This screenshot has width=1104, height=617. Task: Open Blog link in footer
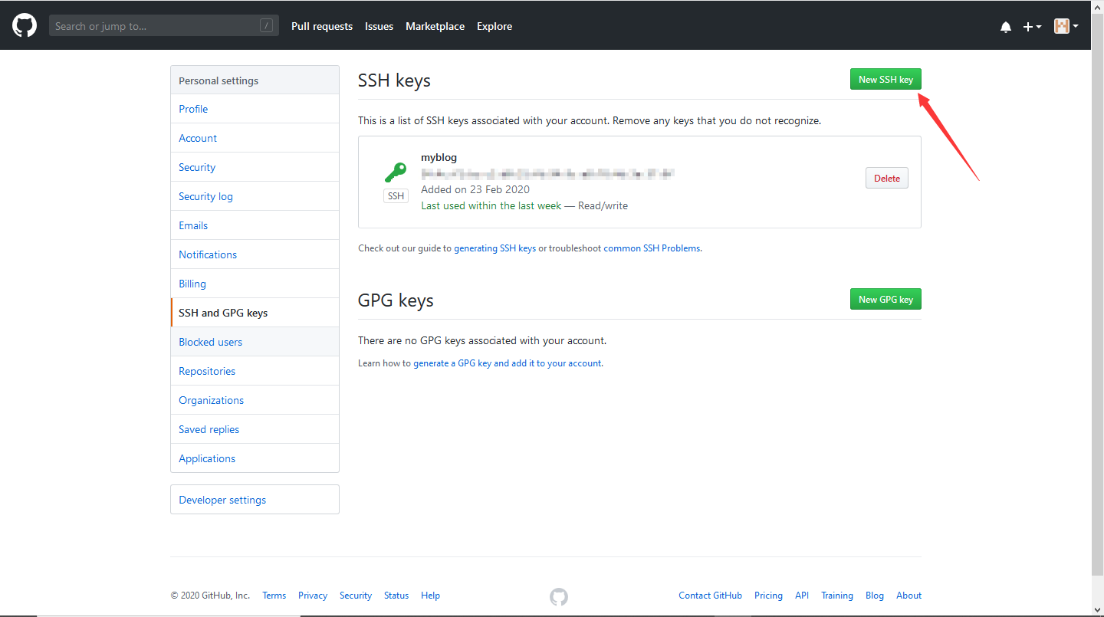coord(875,596)
